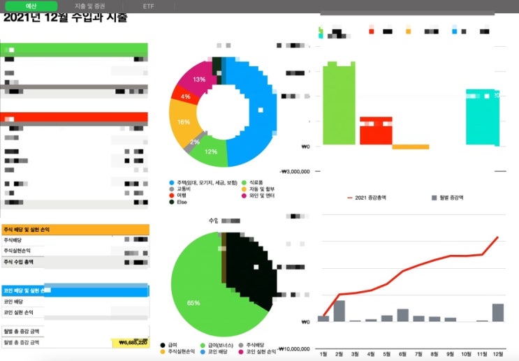Image resolution: width=519 pixels, height=361 pixels.
Task: Switch to the 지출 및 증권 sheet tab
Action: click(89, 6)
